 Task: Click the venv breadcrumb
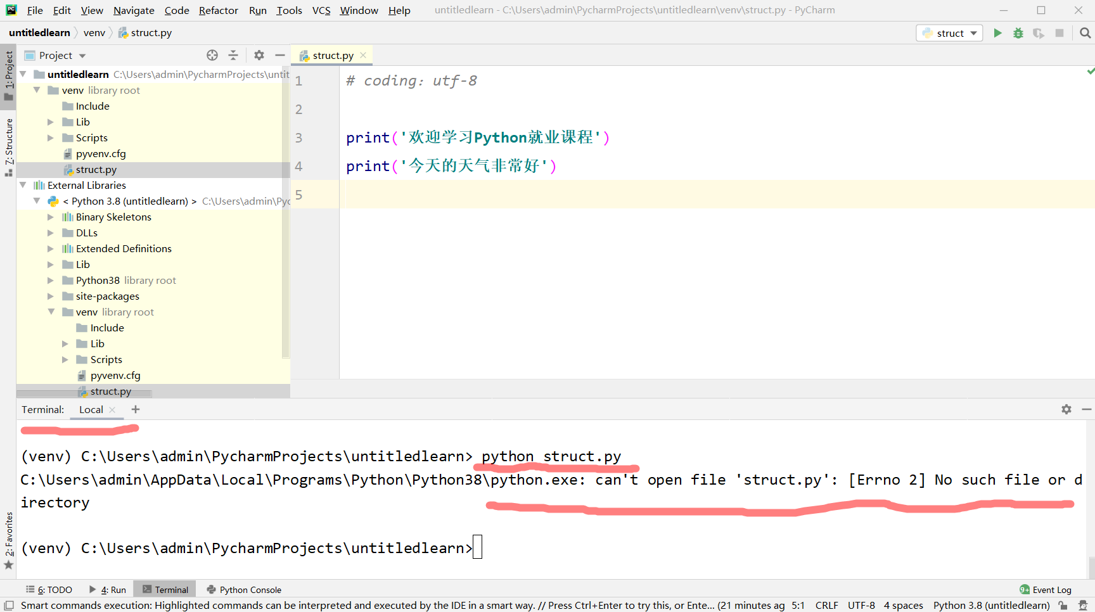pyautogui.click(x=94, y=33)
